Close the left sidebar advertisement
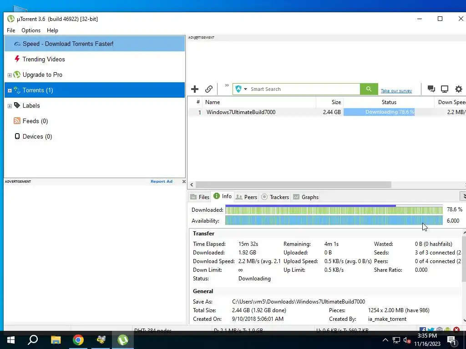 184,181
